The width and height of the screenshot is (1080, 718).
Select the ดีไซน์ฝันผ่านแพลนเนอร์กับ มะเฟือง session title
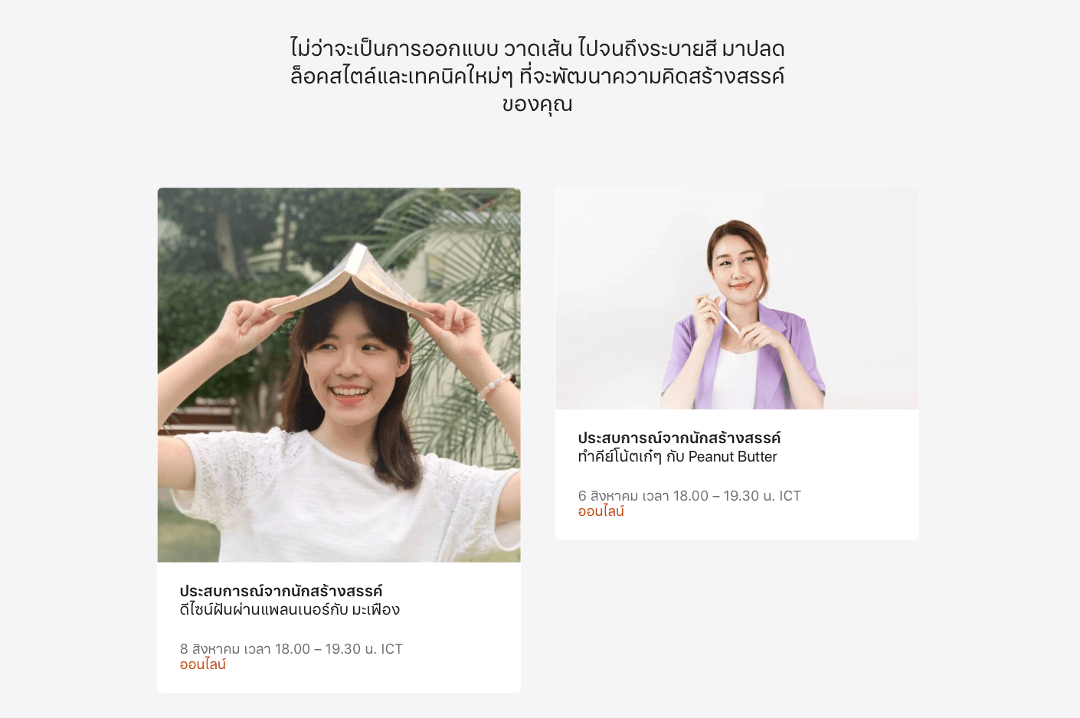pos(290,610)
